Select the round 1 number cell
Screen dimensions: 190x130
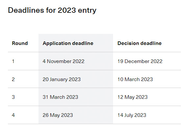[x=13, y=61]
